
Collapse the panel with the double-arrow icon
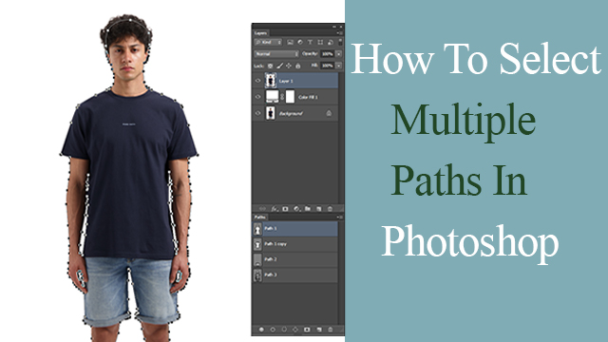pyautogui.click(x=334, y=27)
